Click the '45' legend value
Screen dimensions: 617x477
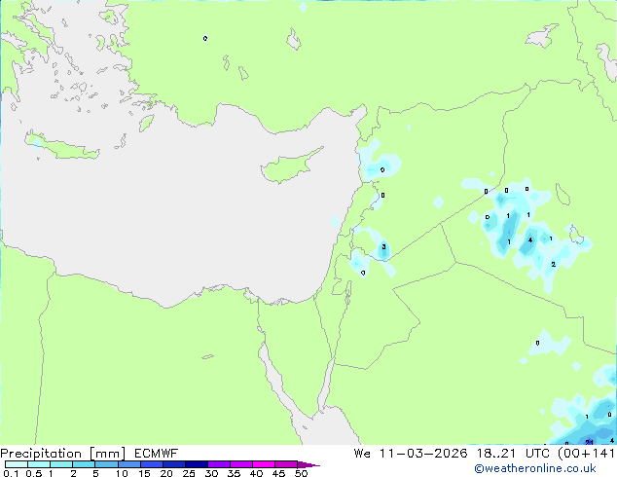click(278, 473)
